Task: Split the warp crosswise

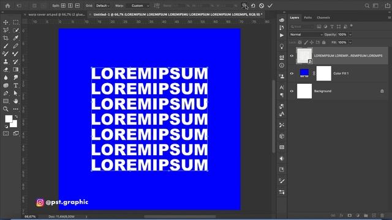Action: coord(63,5)
